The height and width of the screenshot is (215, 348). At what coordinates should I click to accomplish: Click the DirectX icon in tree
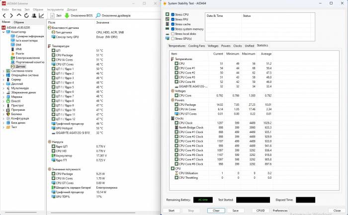point(8,101)
